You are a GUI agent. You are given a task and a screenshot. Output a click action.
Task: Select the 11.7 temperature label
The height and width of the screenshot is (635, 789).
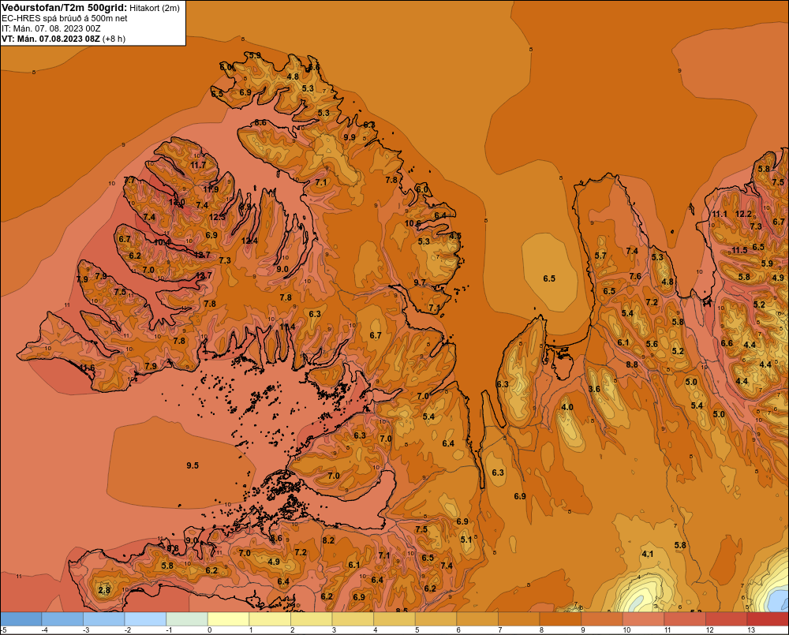(198, 165)
